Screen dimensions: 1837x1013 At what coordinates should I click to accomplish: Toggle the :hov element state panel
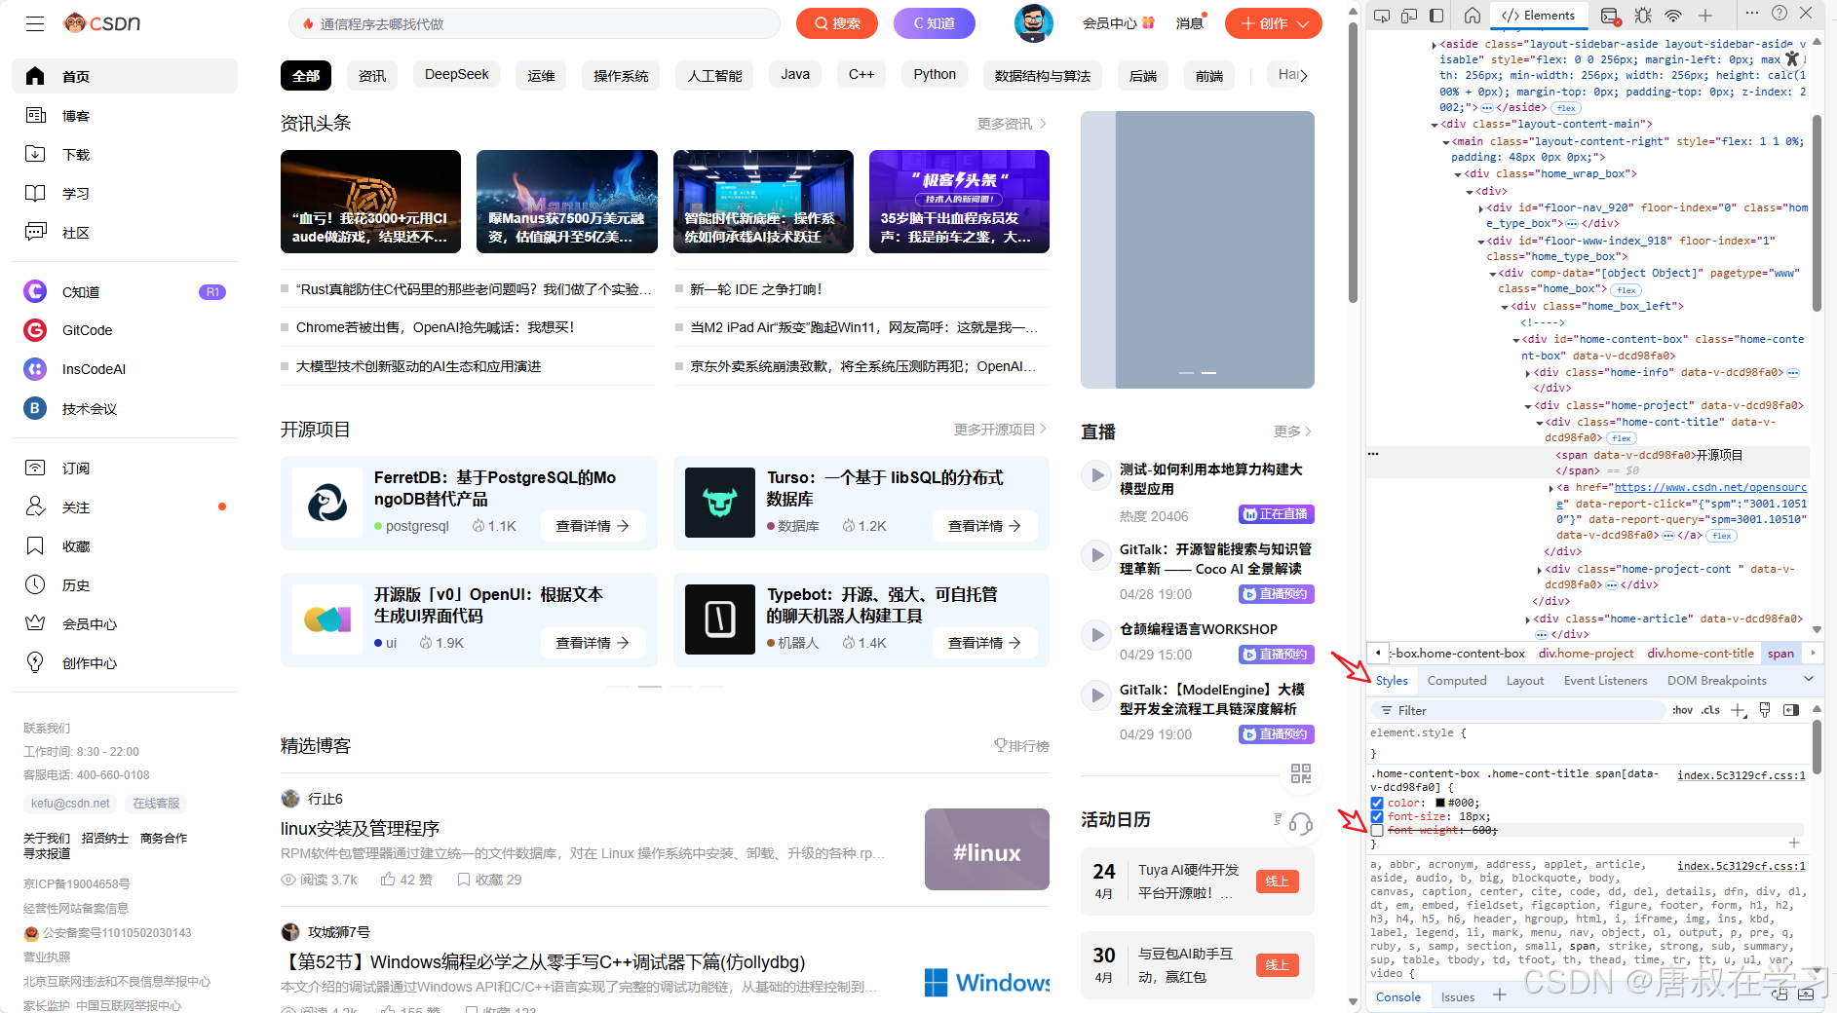tap(1683, 710)
